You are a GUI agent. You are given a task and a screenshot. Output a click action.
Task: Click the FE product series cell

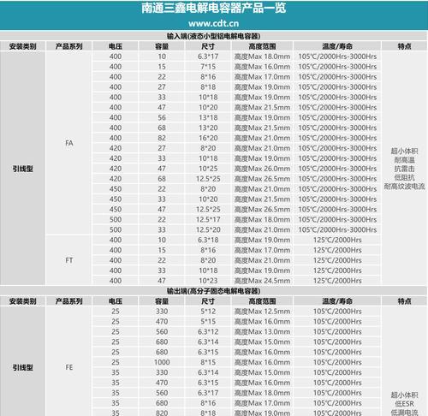click(69, 367)
